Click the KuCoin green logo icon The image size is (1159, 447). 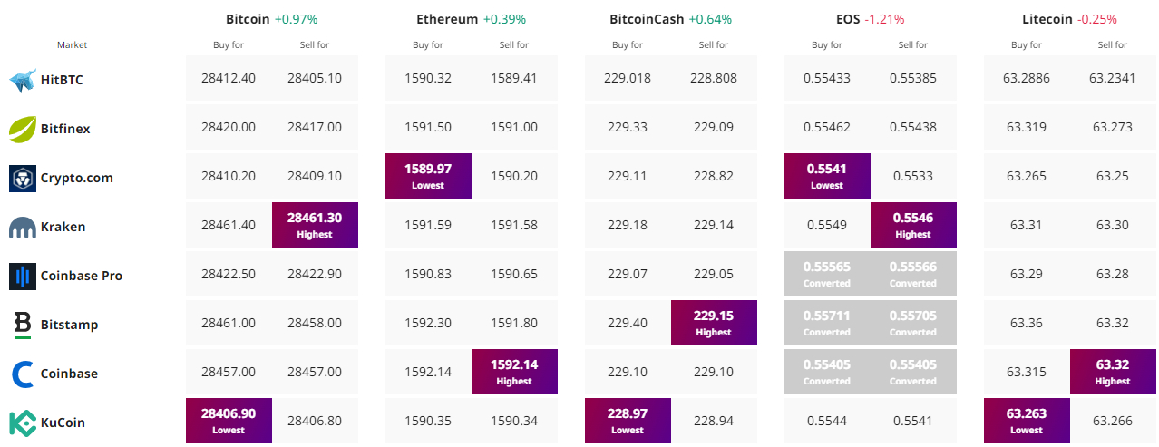click(22, 423)
